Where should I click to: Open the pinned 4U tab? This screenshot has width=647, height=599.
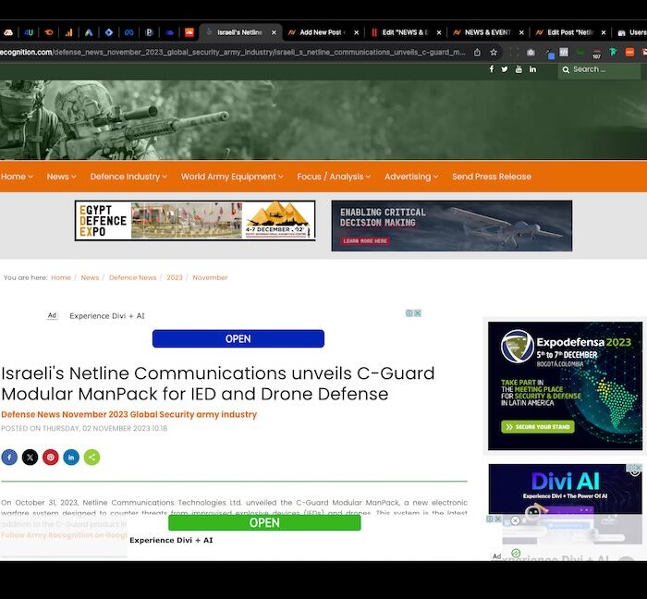[x=29, y=32]
